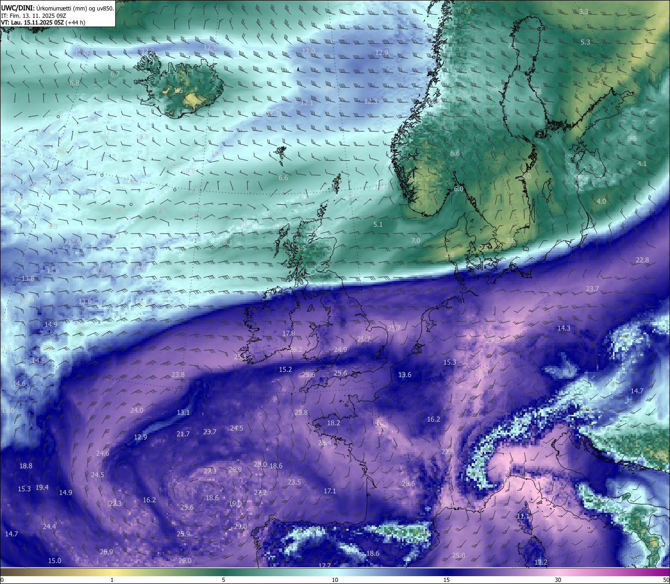Image resolution: width=670 pixels, height=584 pixels.
Task: Click the 11.1 value near Corsica
Action: tap(523, 516)
